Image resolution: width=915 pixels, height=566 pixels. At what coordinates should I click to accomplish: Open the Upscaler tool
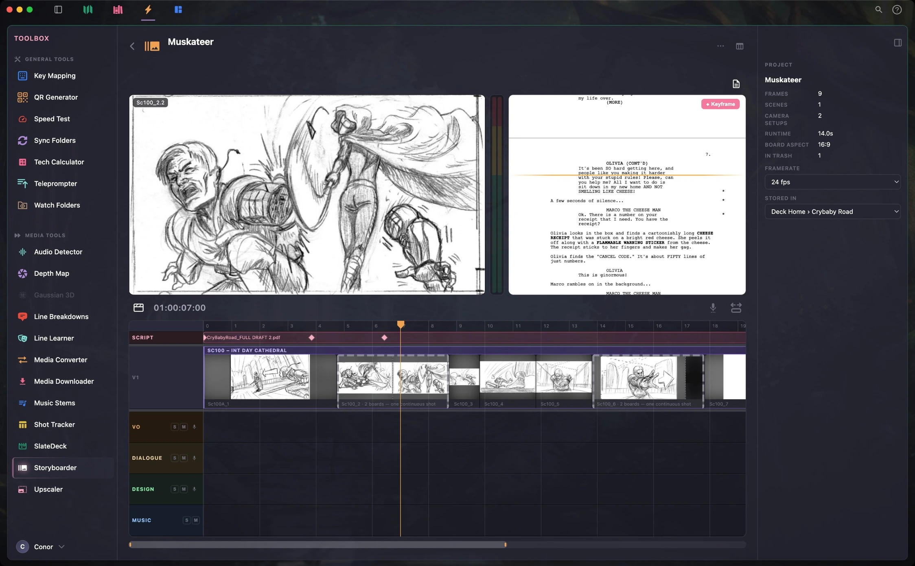tap(63, 489)
